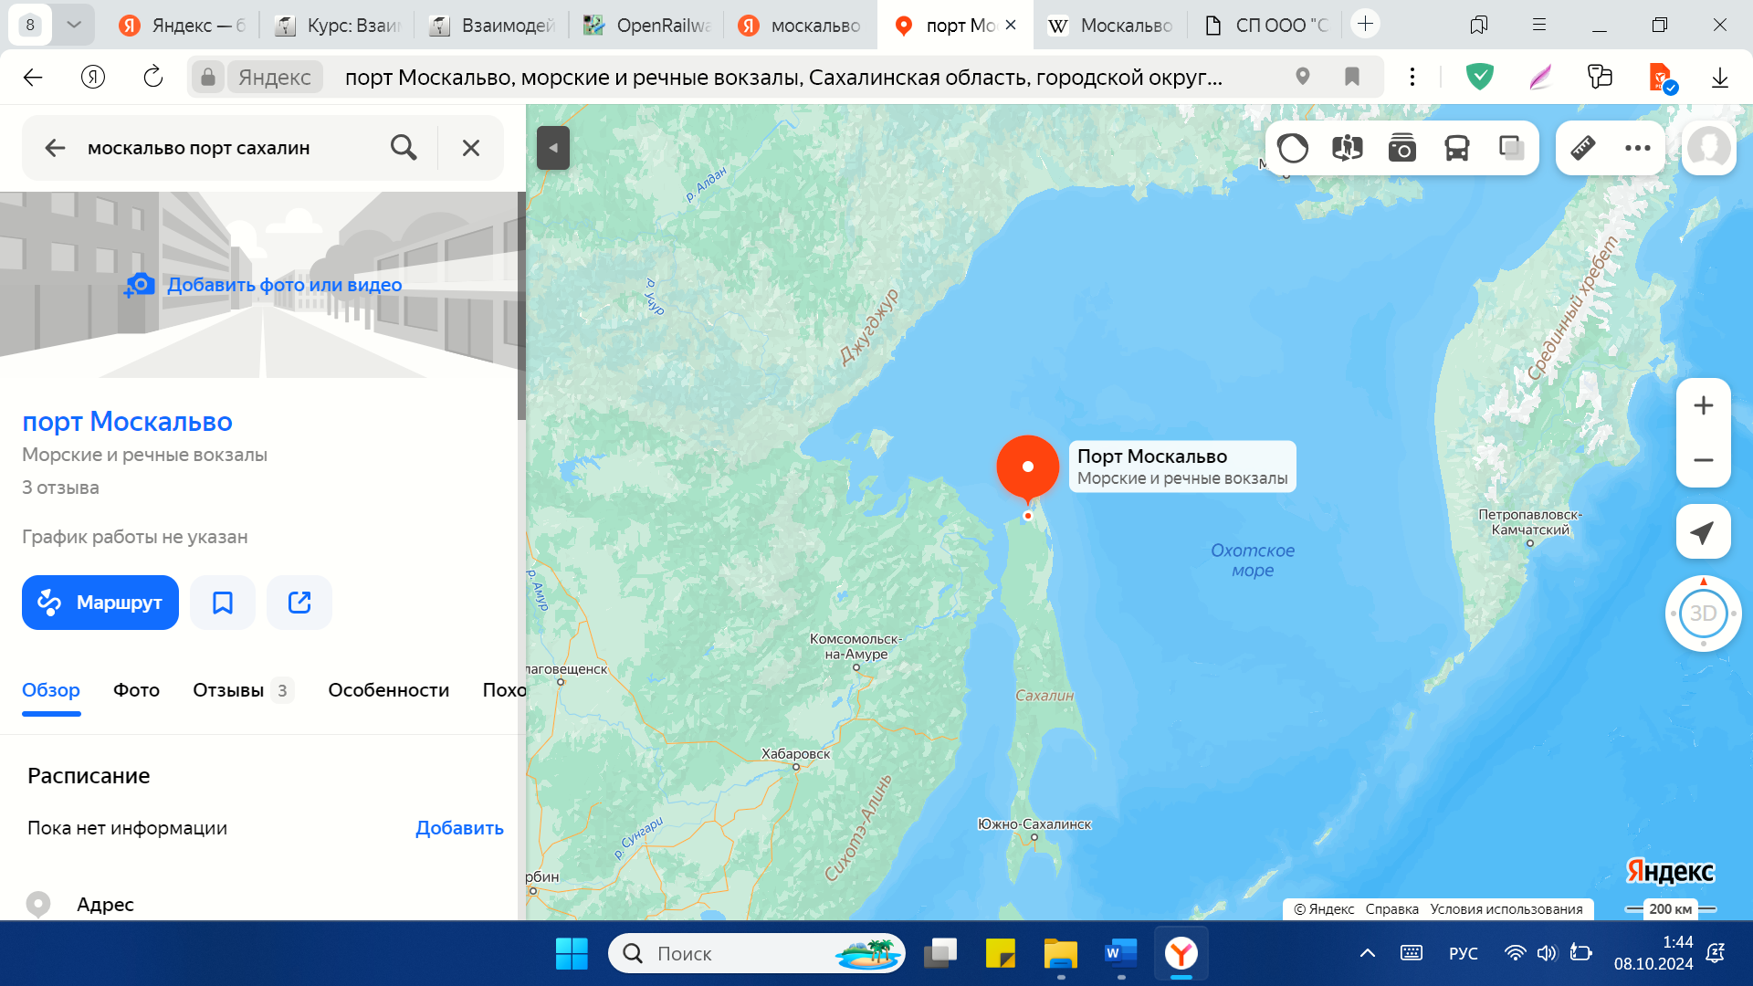Click in the Maps search field
The width and height of the screenshot is (1753, 986).
click(x=228, y=148)
